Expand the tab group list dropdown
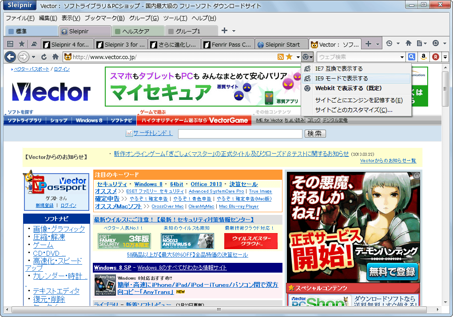The width and height of the screenshot is (453, 317). 234,31
